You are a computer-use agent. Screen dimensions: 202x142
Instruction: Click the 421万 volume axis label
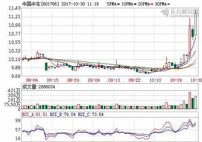click(14, 91)
